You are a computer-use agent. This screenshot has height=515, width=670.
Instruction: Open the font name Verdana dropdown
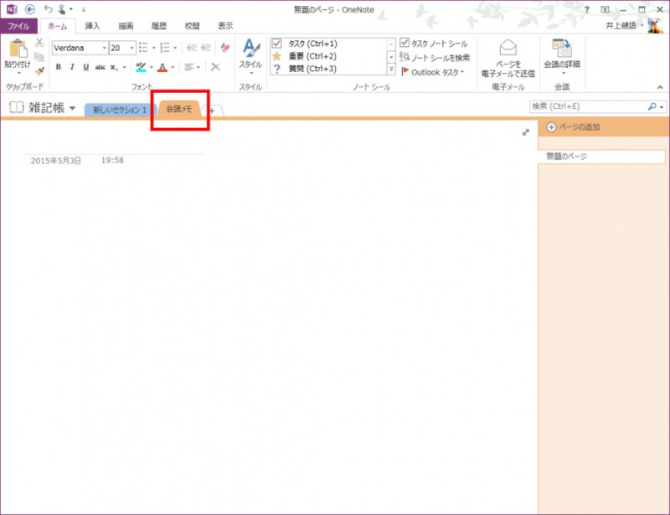click(x=104, y=48)
